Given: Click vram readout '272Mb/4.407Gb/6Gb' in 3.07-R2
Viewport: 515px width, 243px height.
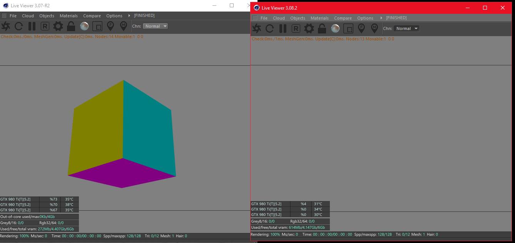Looking at the screenshot, I should click(x=56, y=229).
